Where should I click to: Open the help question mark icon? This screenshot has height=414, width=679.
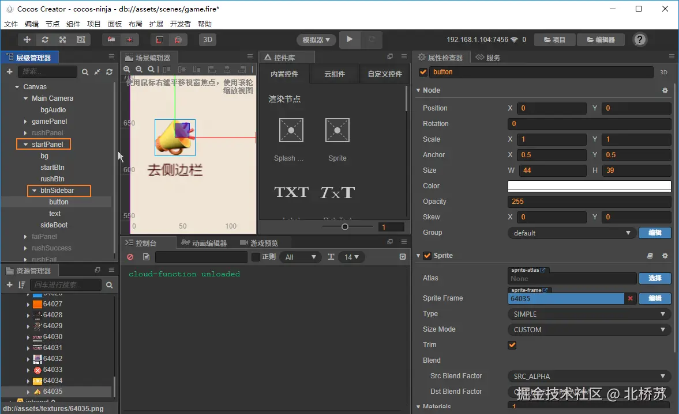point(640,40)
